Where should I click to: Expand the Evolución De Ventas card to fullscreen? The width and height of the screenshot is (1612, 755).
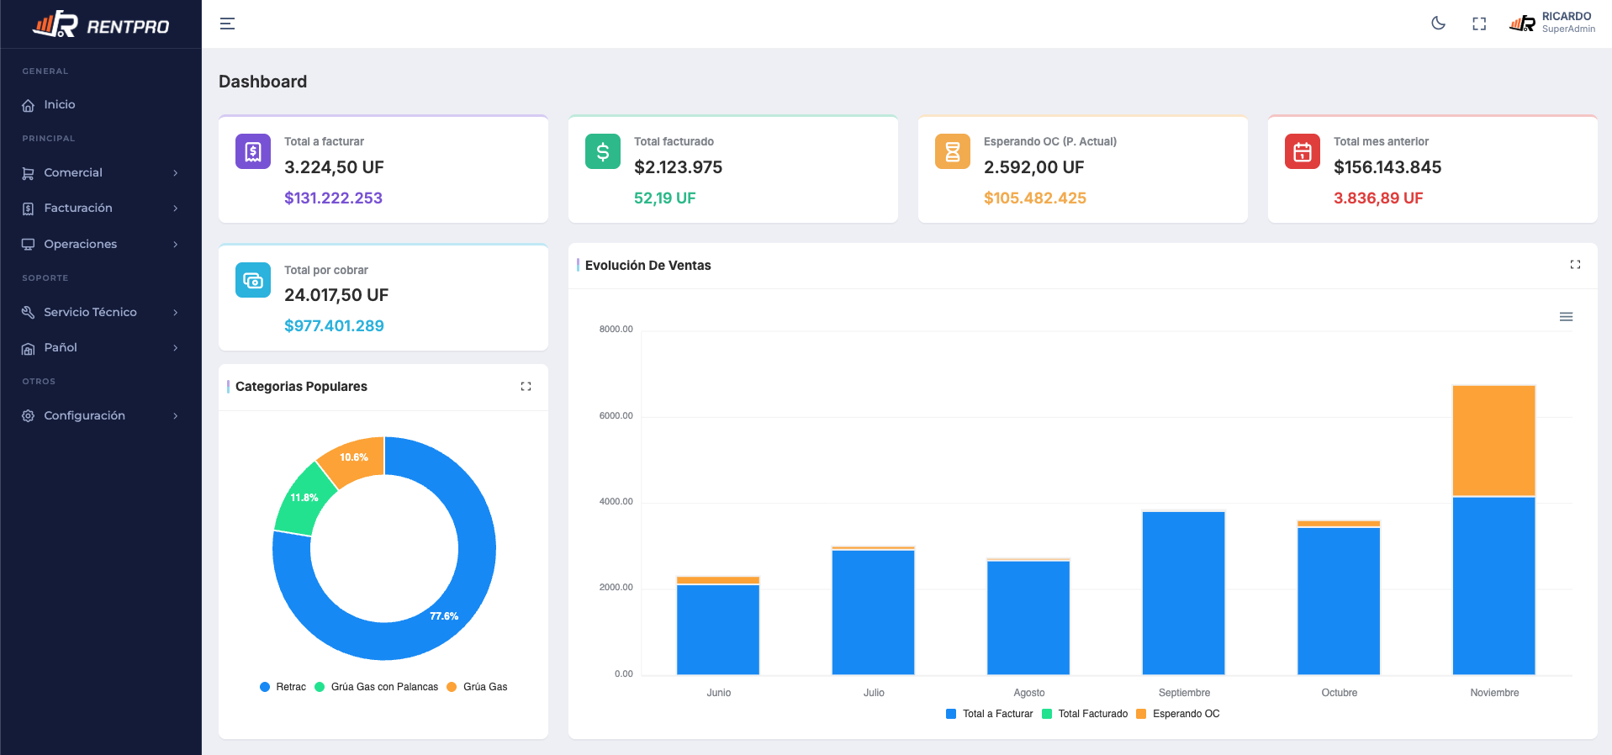(x=1575, y=265)
